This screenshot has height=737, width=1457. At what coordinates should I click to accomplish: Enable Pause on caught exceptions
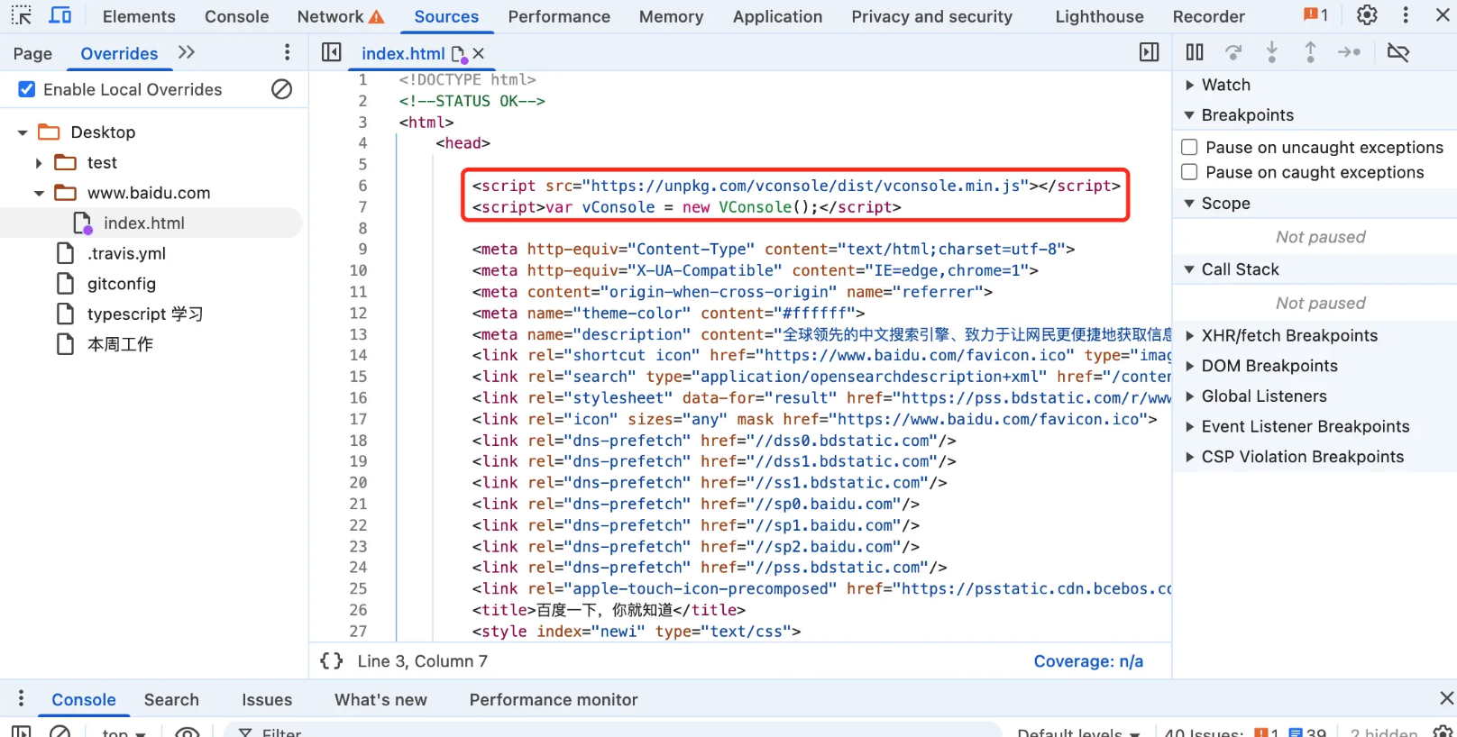click(x=1189, y=172)
